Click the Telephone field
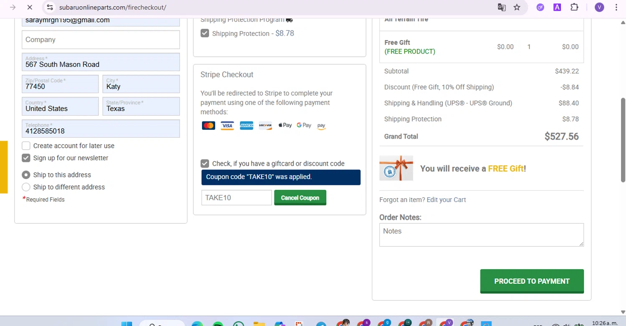Image resolution: width=626 pixels, height=326 pixels. click(101, 129)
